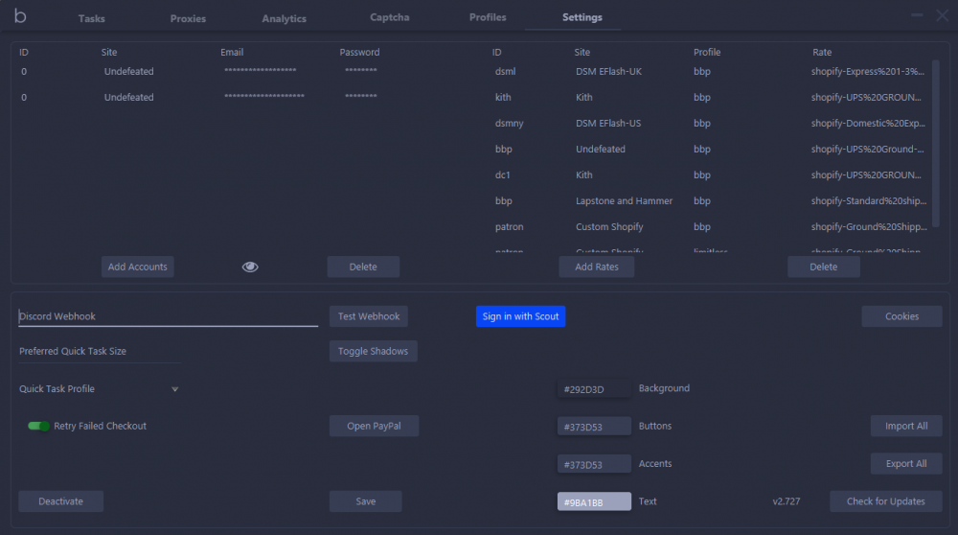Select the dsmny DSM EFlash-US row
This screenshot has width=958, height=535.
pyautogui.click(x=710, y=123)
